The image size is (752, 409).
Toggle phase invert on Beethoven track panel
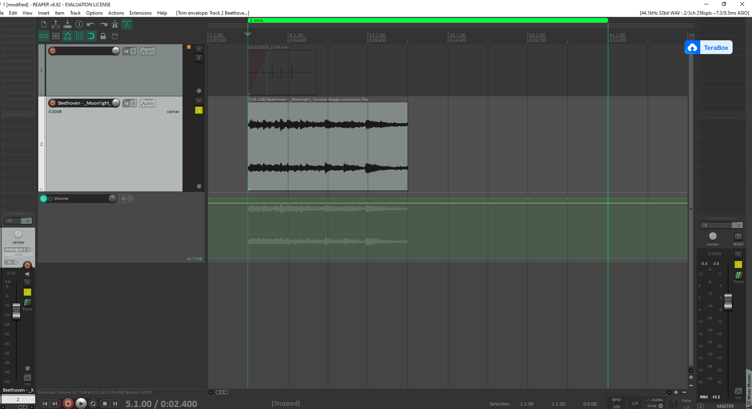(199, 186)
